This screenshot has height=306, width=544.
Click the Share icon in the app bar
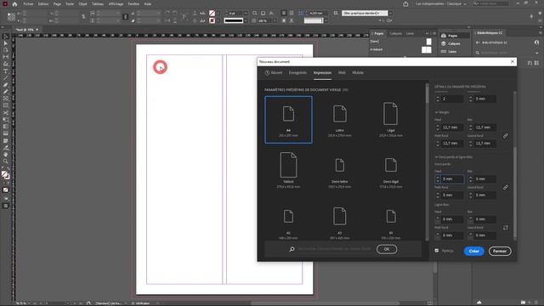pyautogui.click(x=405, y=4)
